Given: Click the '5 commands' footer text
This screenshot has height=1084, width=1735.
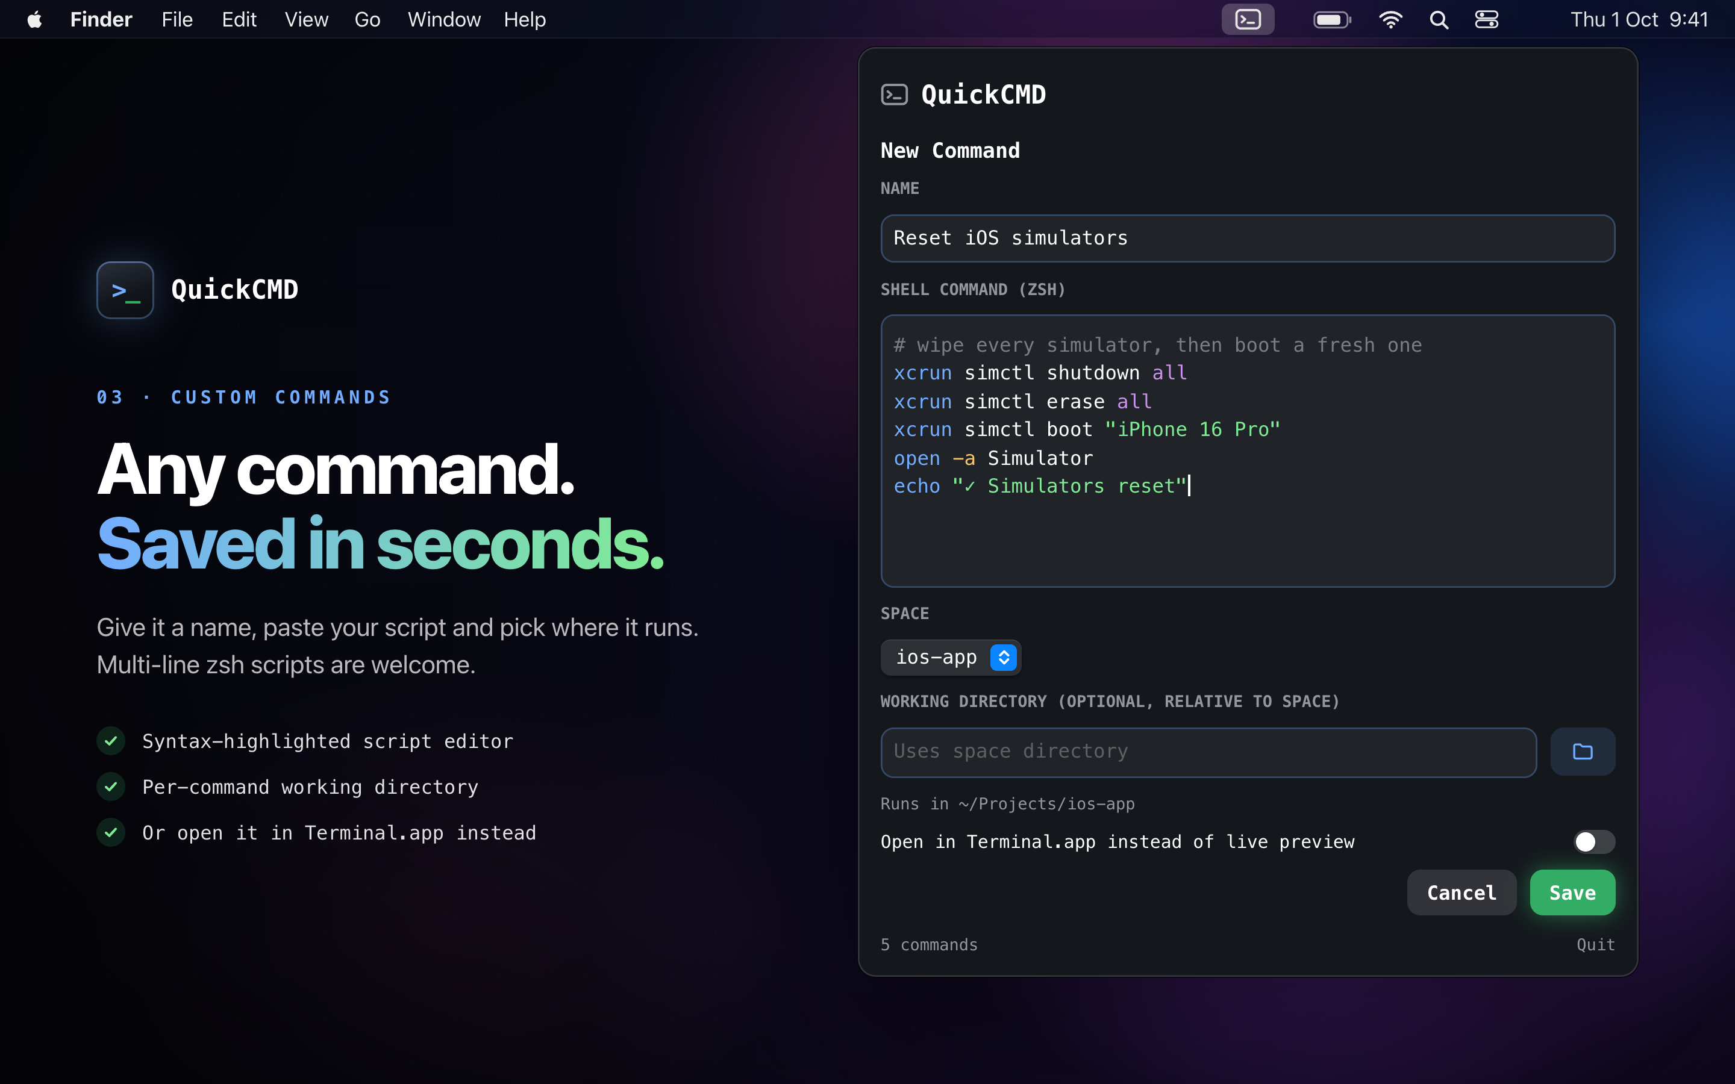Looking at the screenshot, I should pyautogui.click(x=929, y=945).
